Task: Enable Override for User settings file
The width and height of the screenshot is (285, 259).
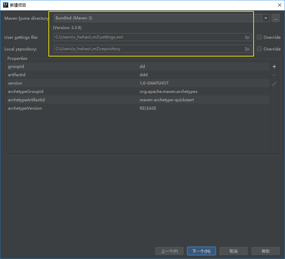Action: click(259, 37)
